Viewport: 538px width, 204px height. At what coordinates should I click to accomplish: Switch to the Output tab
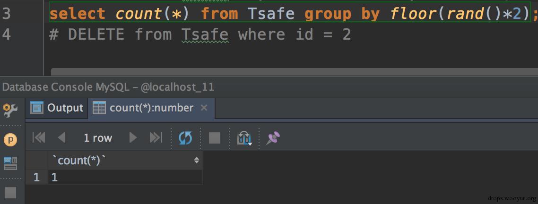(57, 108)
